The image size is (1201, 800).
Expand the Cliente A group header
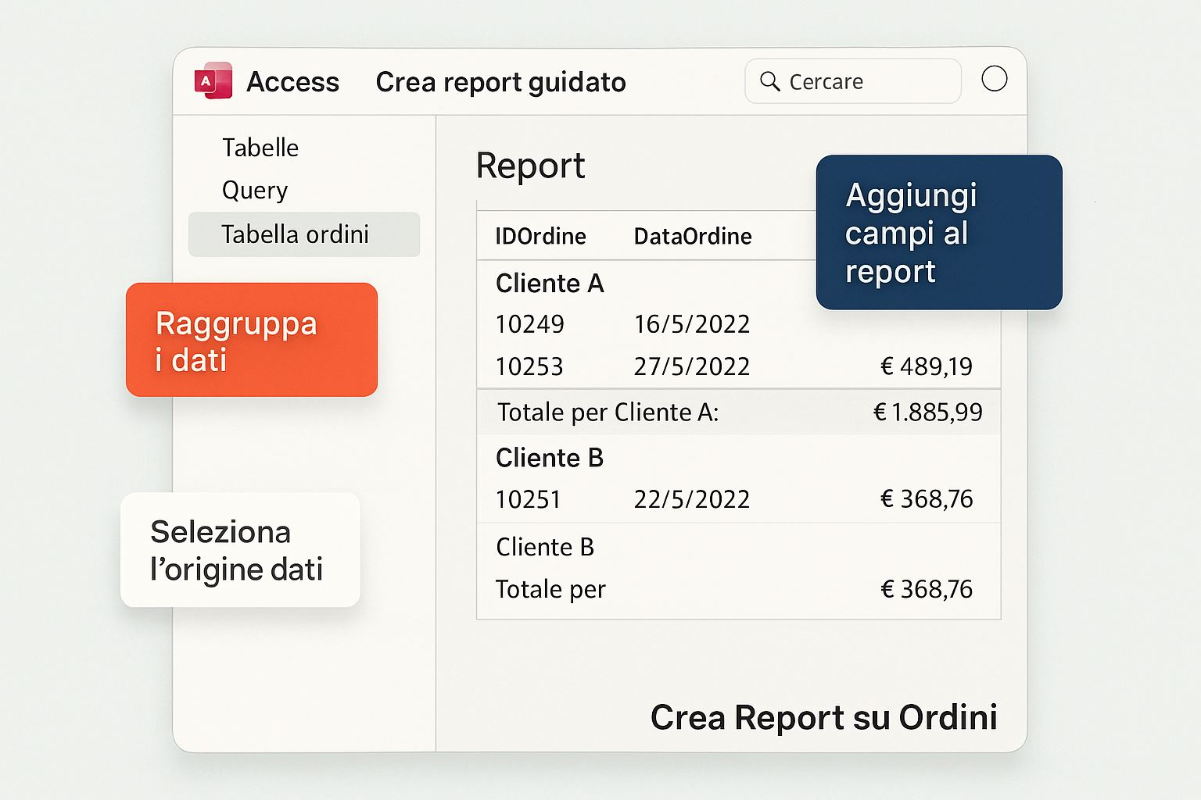click(x=550, y=283)
